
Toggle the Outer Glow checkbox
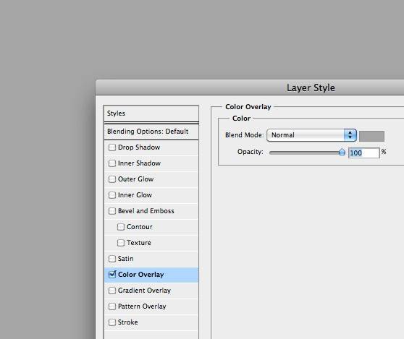pyautogui.click(x=112, y=179)
